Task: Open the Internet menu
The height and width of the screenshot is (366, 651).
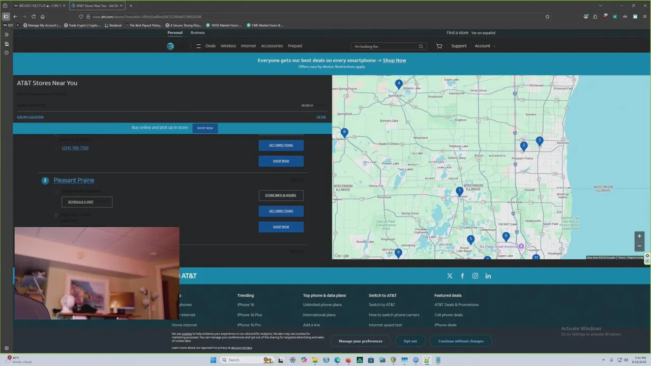Action: point(248,46)
